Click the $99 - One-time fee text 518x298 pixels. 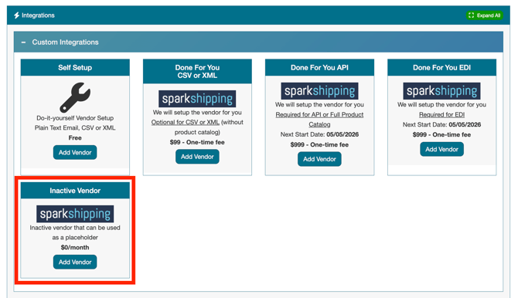pyautogui.click(x=197, y=142)
